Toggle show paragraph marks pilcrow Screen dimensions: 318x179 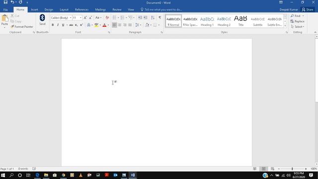click(x=160, y=17)
